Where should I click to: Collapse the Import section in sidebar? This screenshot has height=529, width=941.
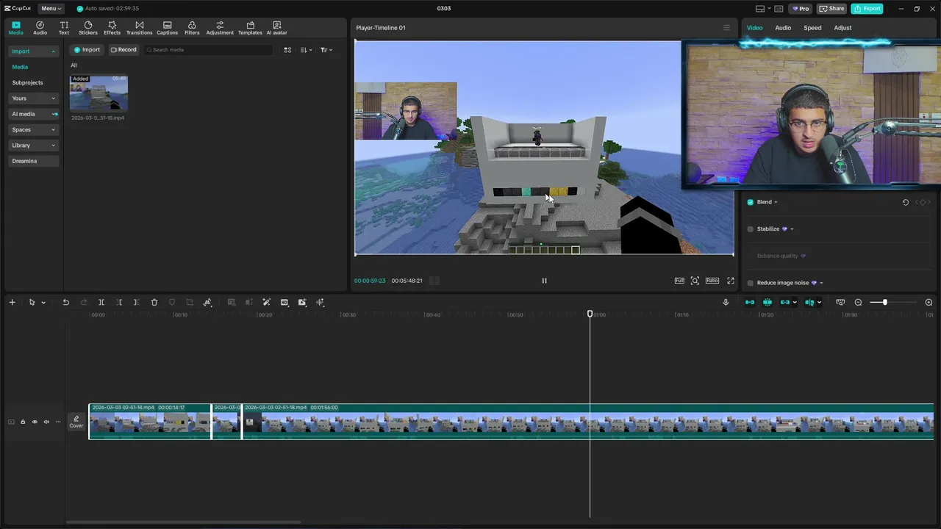click(53, 51)
